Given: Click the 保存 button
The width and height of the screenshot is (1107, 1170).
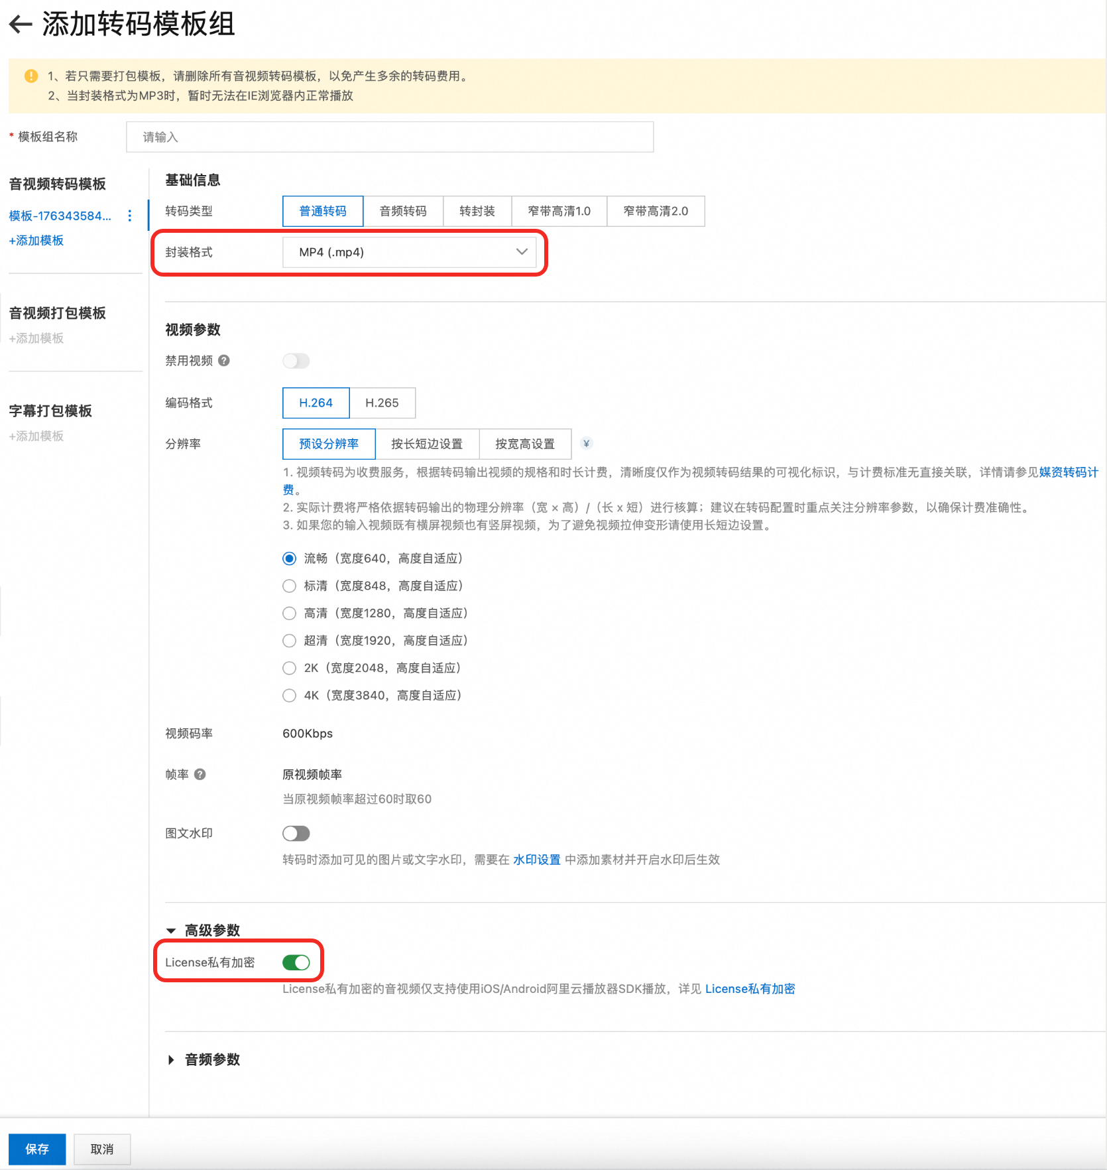Looking at the screenshot, I should click(37, 1149).
